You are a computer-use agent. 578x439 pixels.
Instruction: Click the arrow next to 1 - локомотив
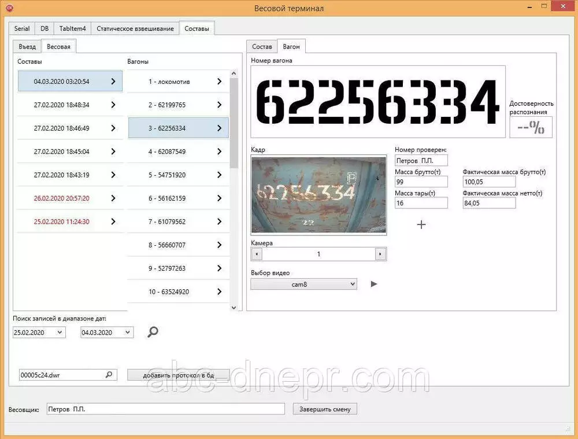[219, 82]
